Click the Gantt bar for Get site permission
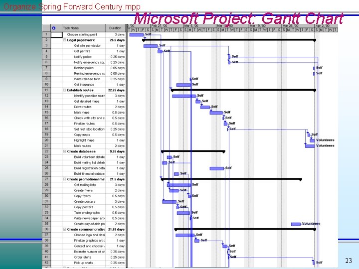This screenshot has width=359, height=269. coord(151,46)
